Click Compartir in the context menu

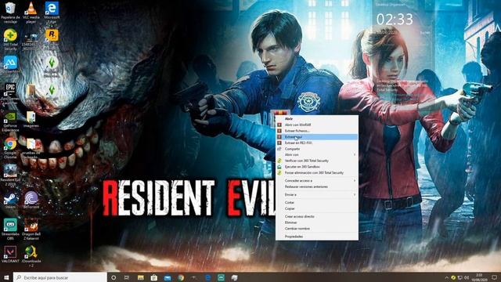(x=316, y=149)
